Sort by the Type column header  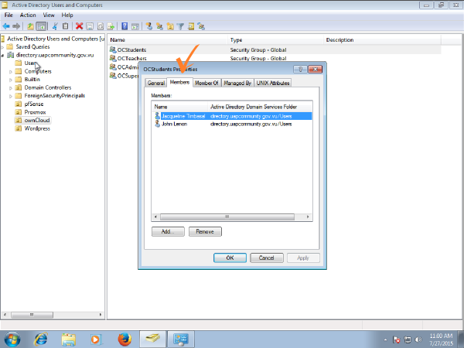[x=276, y=40]
